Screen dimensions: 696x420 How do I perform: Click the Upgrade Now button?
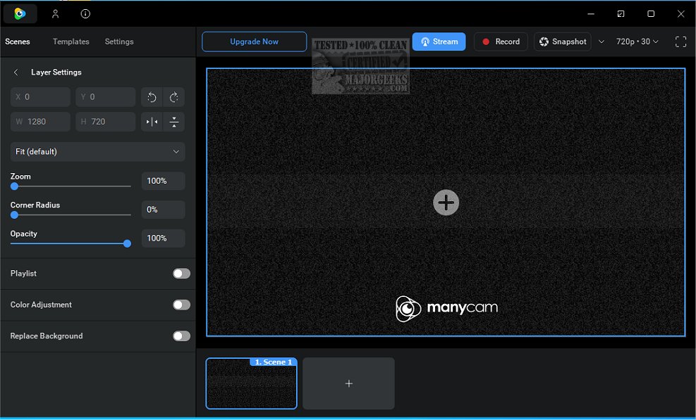[x=254, y=42]
